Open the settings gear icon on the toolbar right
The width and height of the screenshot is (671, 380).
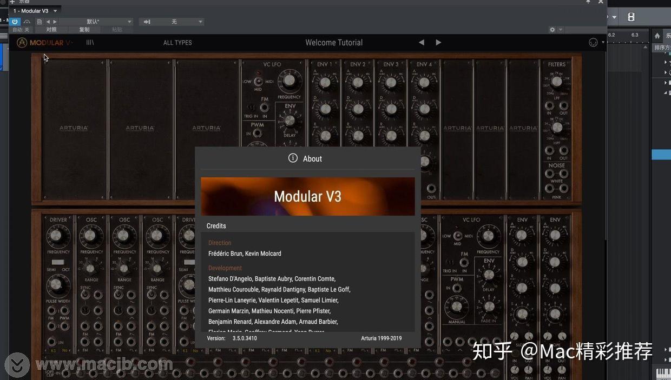click(552, 30)
